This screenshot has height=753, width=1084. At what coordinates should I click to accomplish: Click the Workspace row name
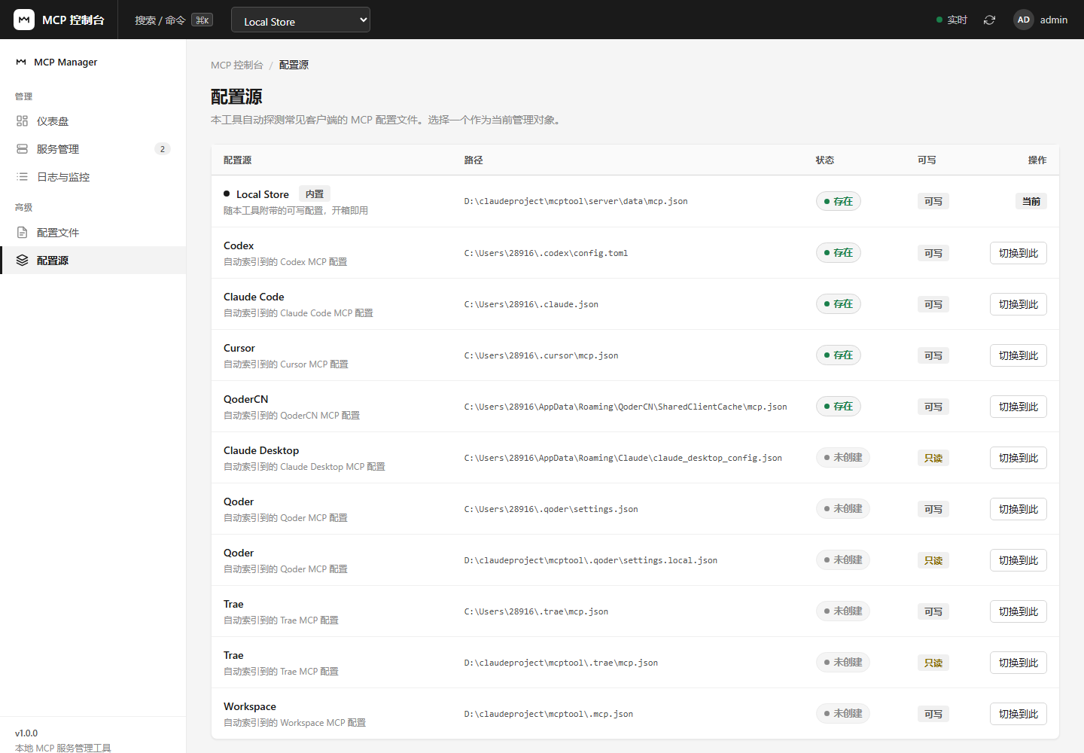[x=250, y=706]
